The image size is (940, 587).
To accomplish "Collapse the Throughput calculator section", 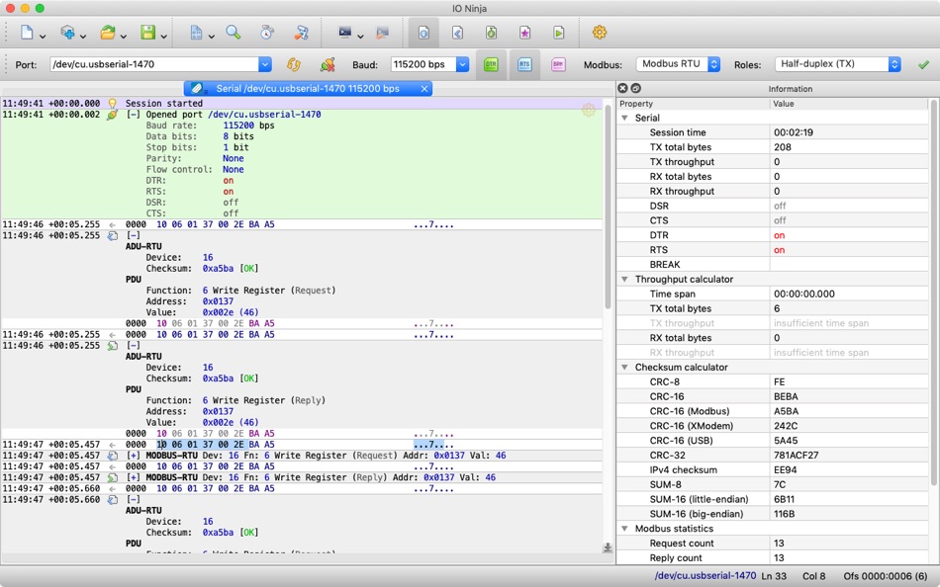I will tap(624, 279).
